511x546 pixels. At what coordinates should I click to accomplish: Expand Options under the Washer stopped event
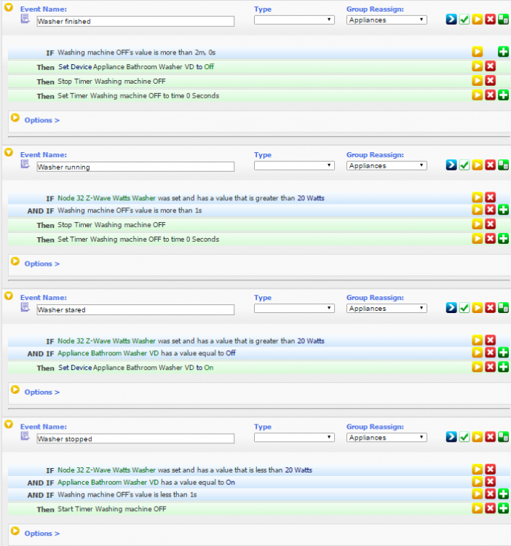click(41, 533)
